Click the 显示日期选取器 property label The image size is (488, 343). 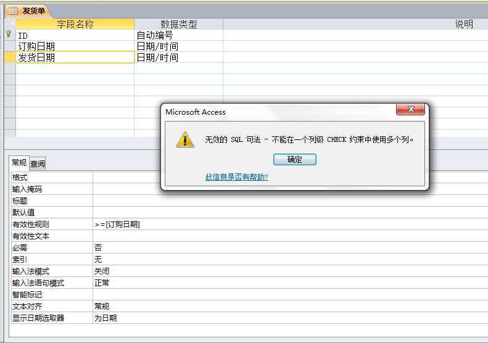coord(38,318)
